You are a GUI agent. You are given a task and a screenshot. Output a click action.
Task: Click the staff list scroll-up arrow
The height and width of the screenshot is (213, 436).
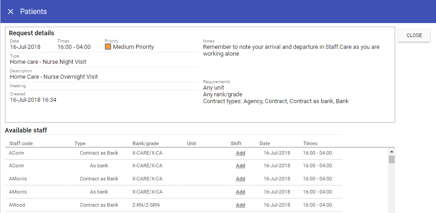392,151
